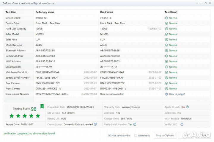Enable the Watermarks checkbox
This screenshot has width=214, height=142.
tap(136, 135)
